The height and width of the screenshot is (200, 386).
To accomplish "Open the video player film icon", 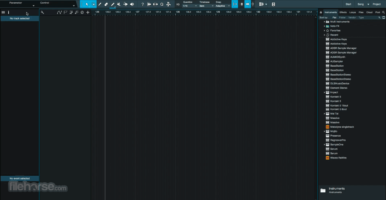I will click(x=273, y=4).
